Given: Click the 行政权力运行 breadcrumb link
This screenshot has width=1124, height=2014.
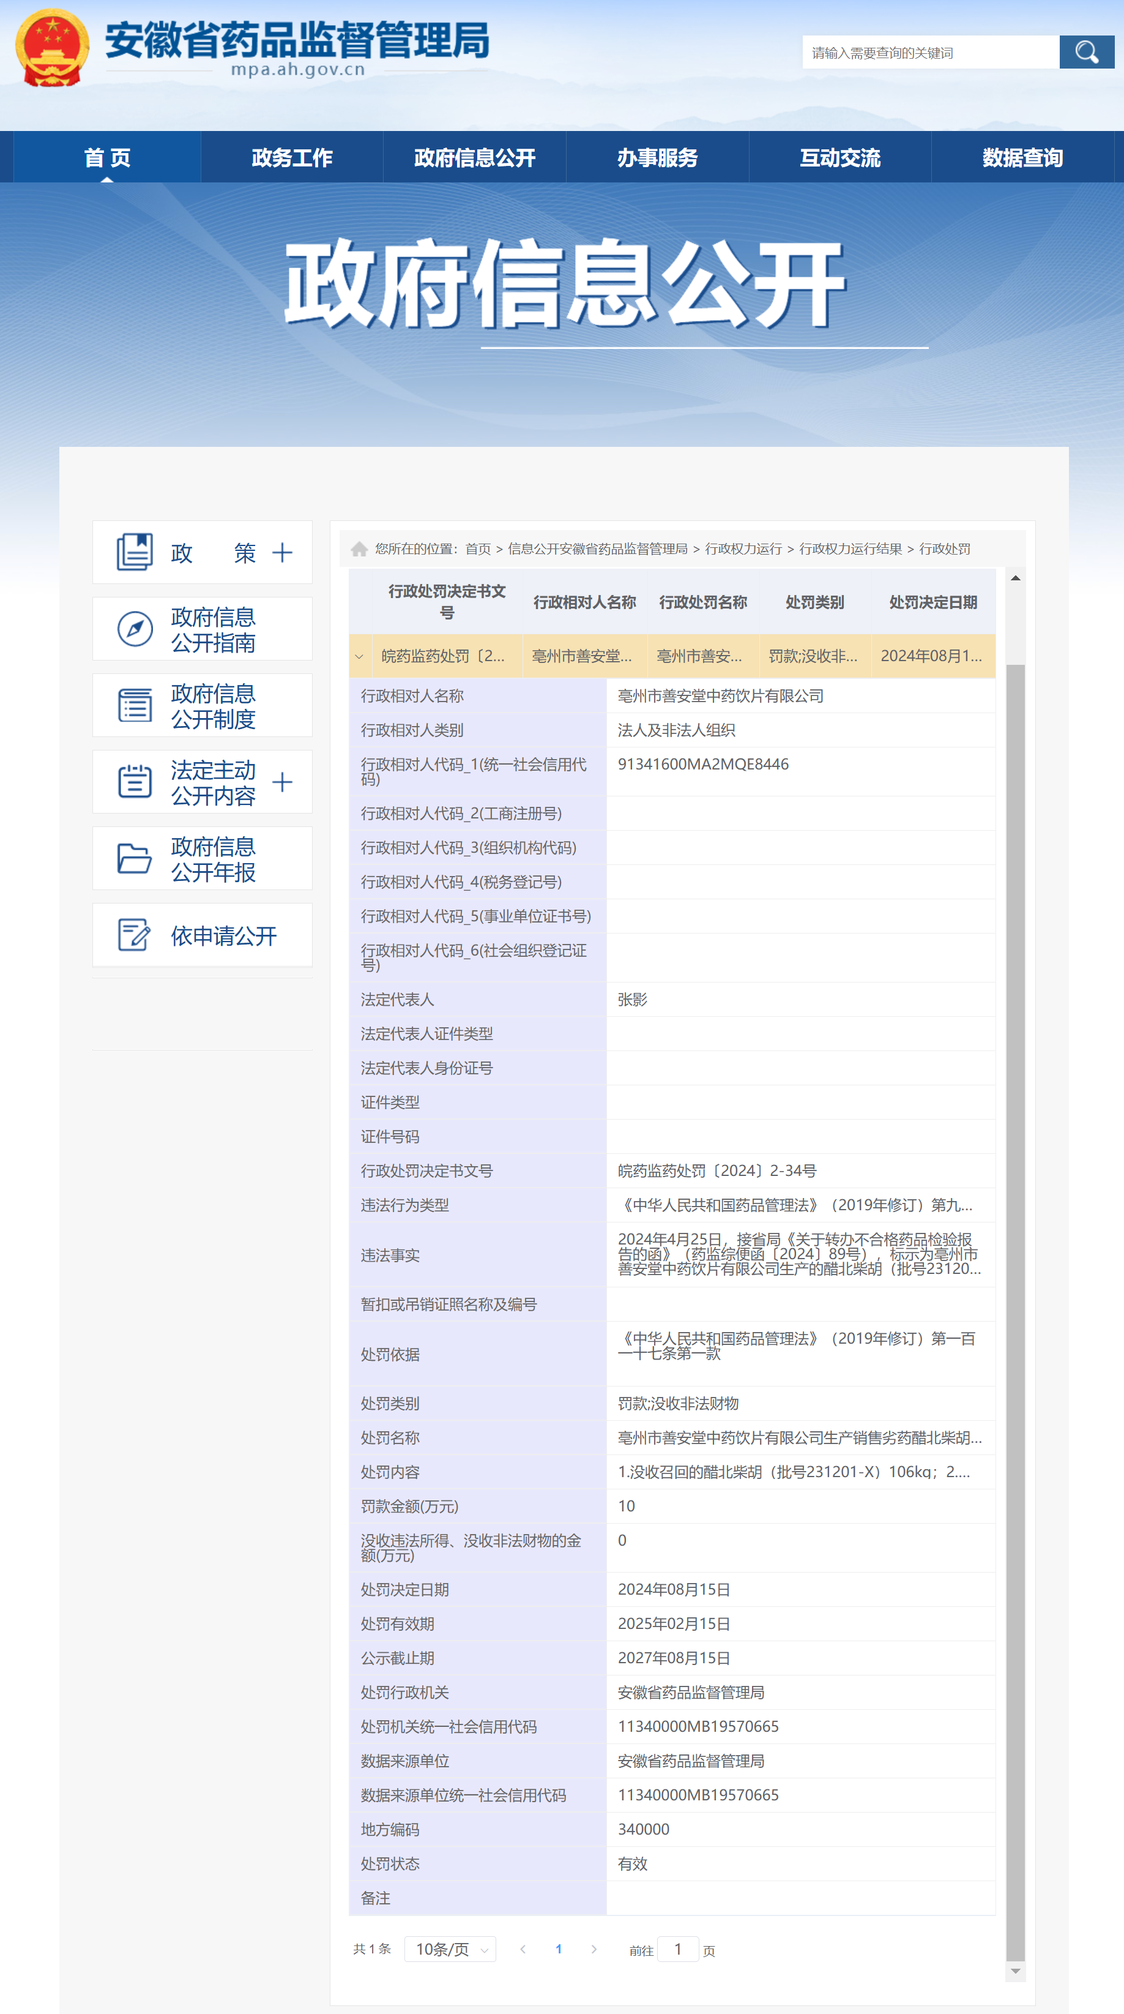Looking at the screenshot, I should pos(743,549).
